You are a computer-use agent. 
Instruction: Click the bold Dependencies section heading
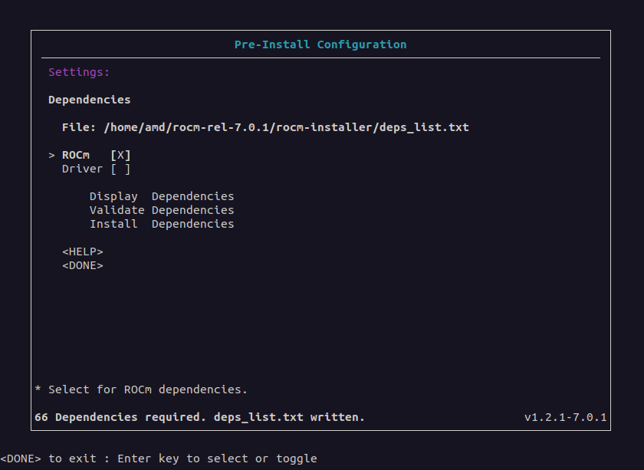point(90,100)
